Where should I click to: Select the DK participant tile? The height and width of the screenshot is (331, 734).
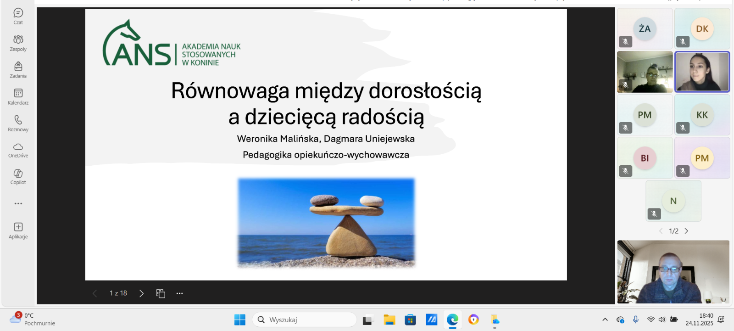(702, 28)
